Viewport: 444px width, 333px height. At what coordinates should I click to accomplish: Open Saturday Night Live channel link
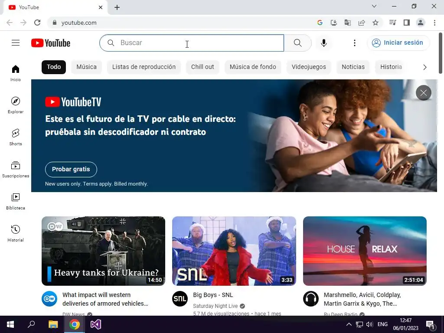click(x=215, y=306)
